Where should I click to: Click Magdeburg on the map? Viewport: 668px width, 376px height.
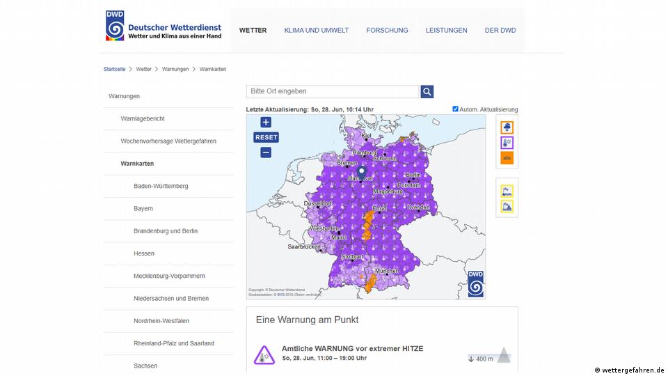[388, 192]
